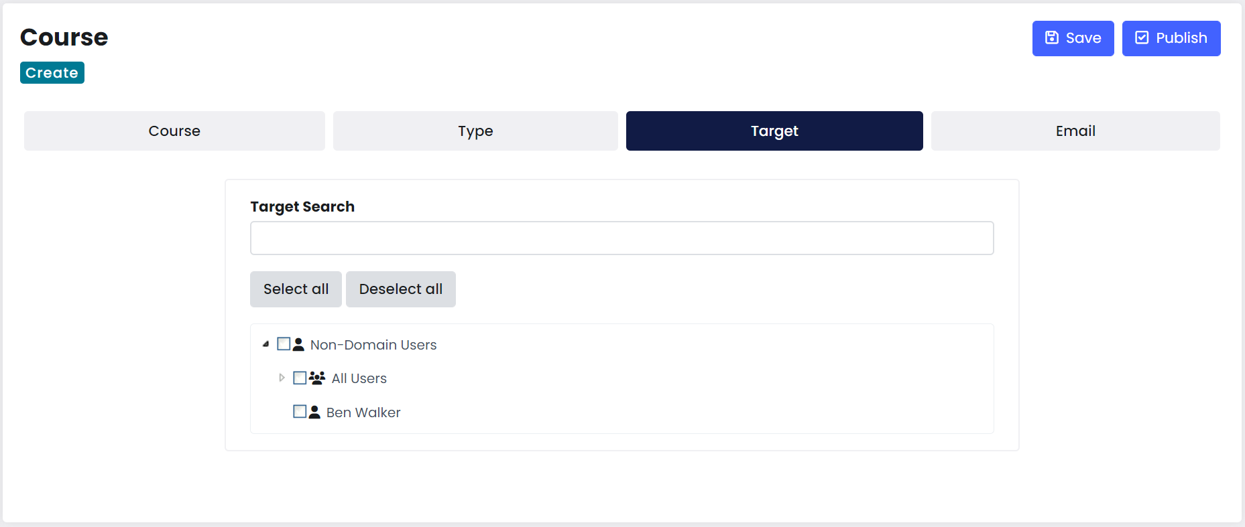Viewport: 1245px width, 527px height.
Task: Click the Ben Walker person icon
Action: pyautogui.click(x=314, y=412)
